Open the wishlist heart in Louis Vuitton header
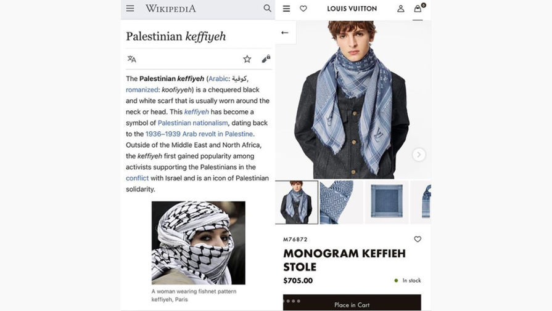 click(x=303, y=9)
